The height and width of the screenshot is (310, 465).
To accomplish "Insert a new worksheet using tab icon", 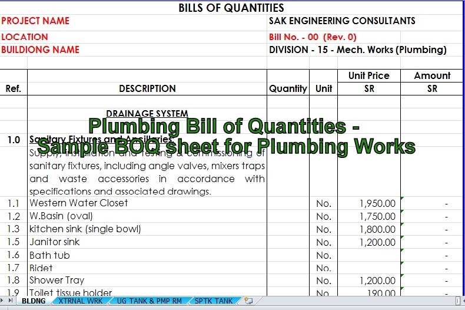I will pos(248,301).
